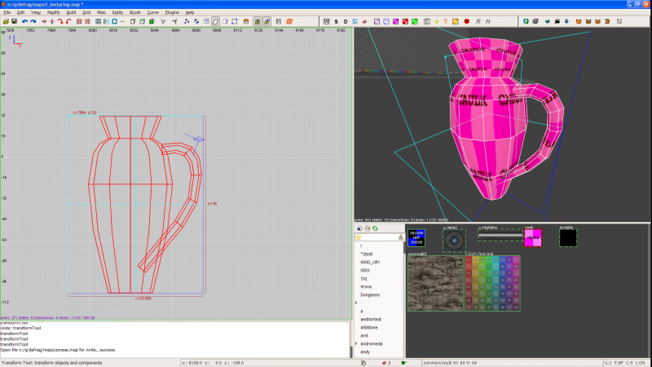Click the blue Redo arrow icon
Image resolution: width=652 pixels, height=367 pixels.
tap(33, 20)
